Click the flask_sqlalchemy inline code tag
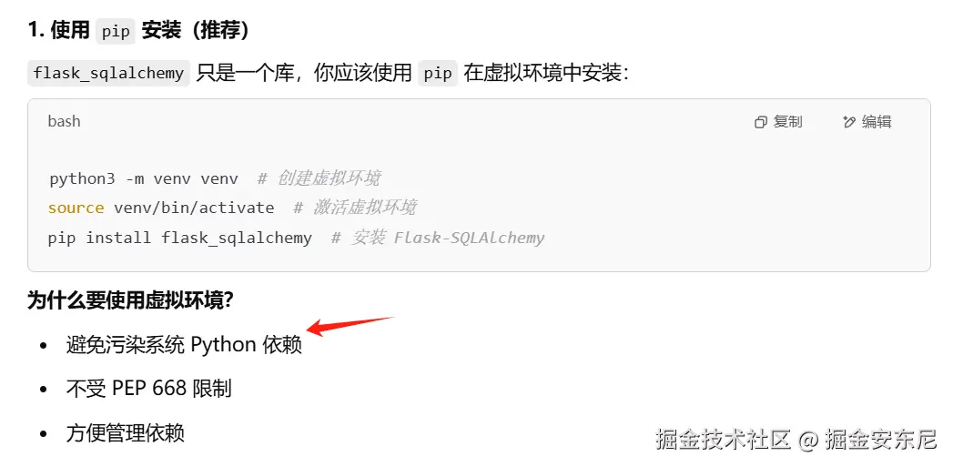This screenshot has height=467, width=953. click(x=109, y=74)
